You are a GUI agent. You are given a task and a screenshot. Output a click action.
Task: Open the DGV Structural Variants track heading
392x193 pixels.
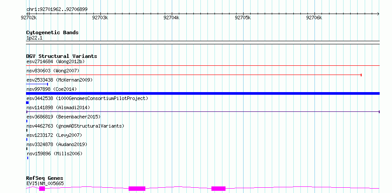[x=62, y=56]
